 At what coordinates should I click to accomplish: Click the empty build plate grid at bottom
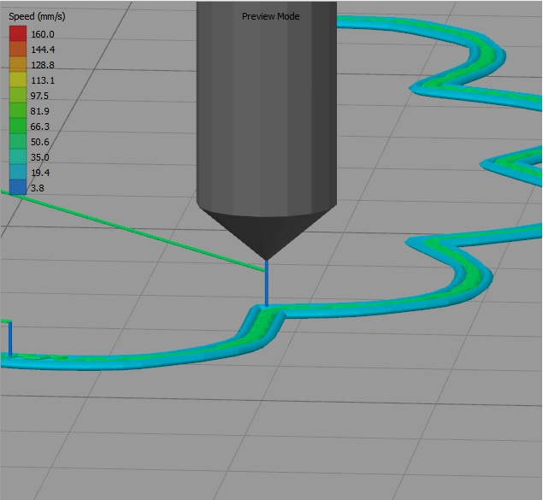tap(274, 427)
